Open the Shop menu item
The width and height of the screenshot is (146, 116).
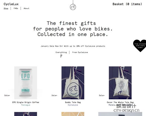tap(6, 8)
